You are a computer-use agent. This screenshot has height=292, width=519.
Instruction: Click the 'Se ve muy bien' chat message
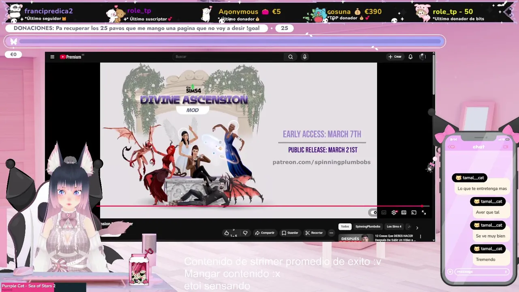(x=490, y=236)
